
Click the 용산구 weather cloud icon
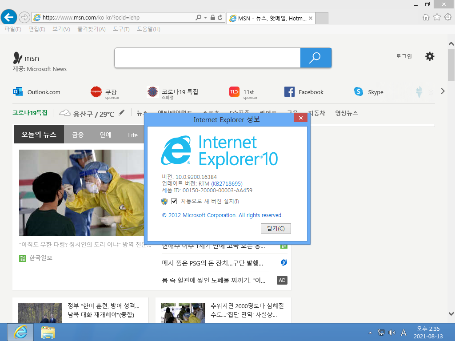click(x=65, y=113)
